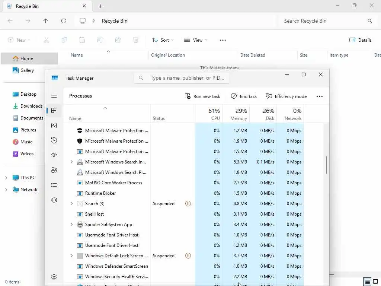Image resolution: width=381 pixels, height=286 pixels.
Task: Go forward in File Explorer
Action: click(x=28, y=21)
